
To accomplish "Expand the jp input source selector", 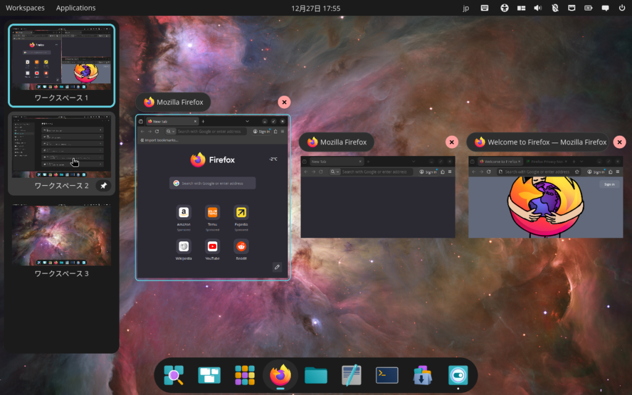I will [x=466, y=8].
